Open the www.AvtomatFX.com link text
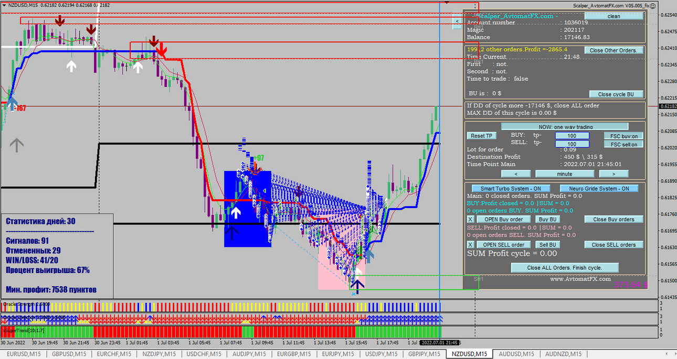The image size is (677, 359). (580, 279)
